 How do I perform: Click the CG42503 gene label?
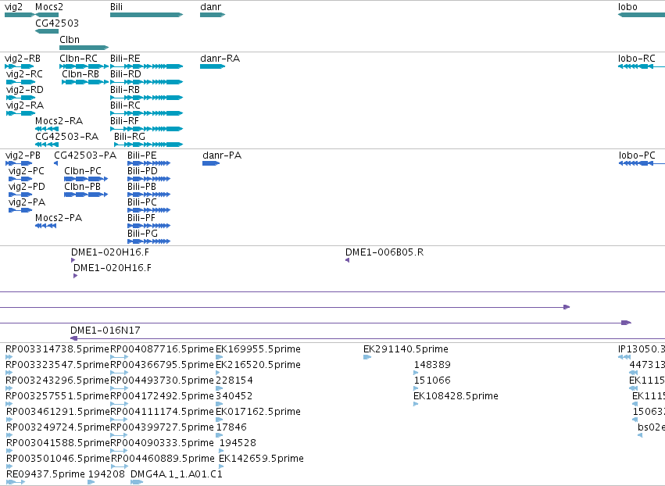click(x=57, y=23)
